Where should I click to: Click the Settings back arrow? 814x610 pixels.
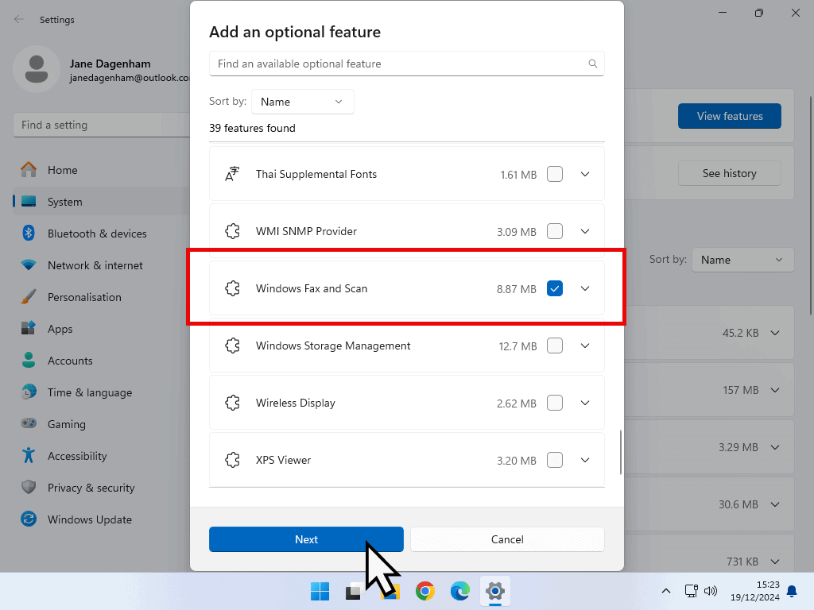tap(19, 19)
